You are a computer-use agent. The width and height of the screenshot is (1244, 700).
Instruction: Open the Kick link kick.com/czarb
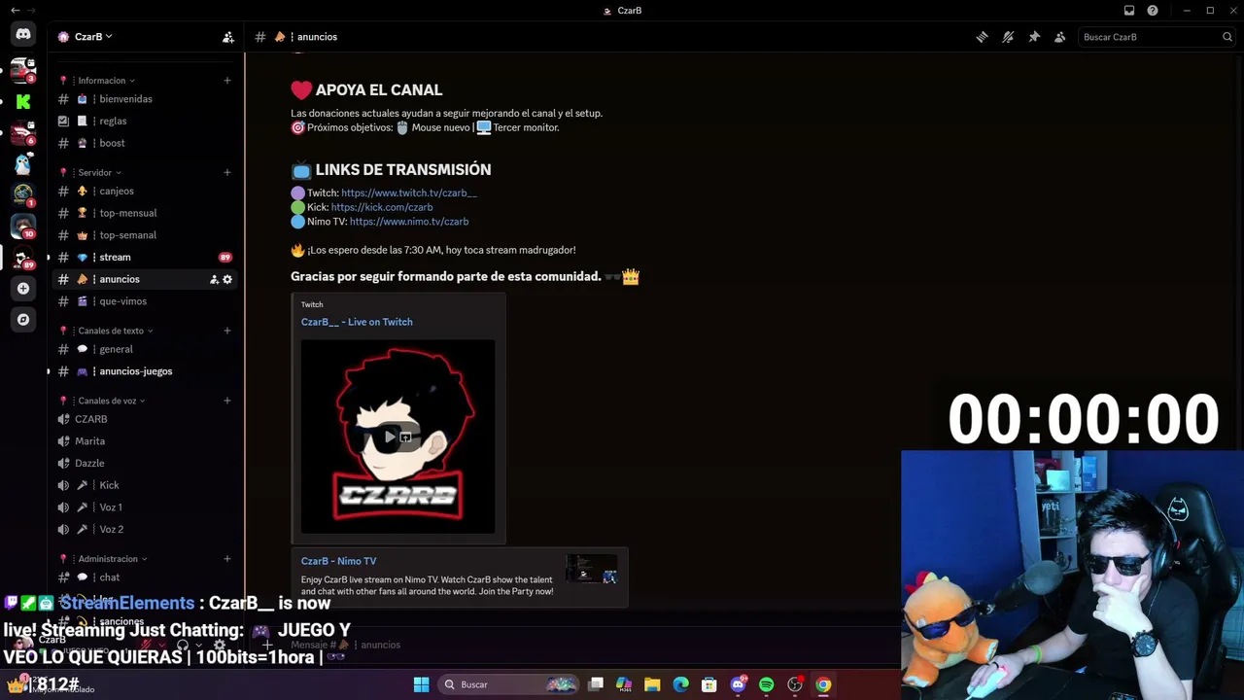click(x=382, y=207)
